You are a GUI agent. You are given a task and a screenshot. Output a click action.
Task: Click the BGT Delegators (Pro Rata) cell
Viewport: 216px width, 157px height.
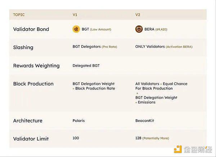95,47
